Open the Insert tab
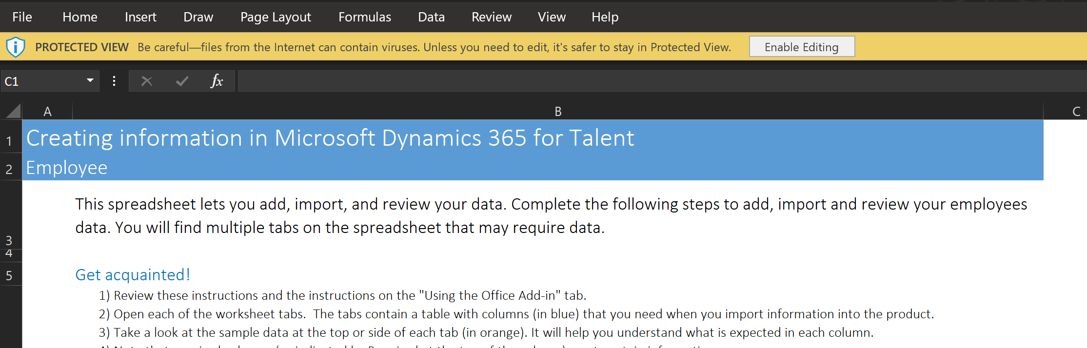Image resolution: width=1087 pixels, height=348 pixels. (140, 17)
